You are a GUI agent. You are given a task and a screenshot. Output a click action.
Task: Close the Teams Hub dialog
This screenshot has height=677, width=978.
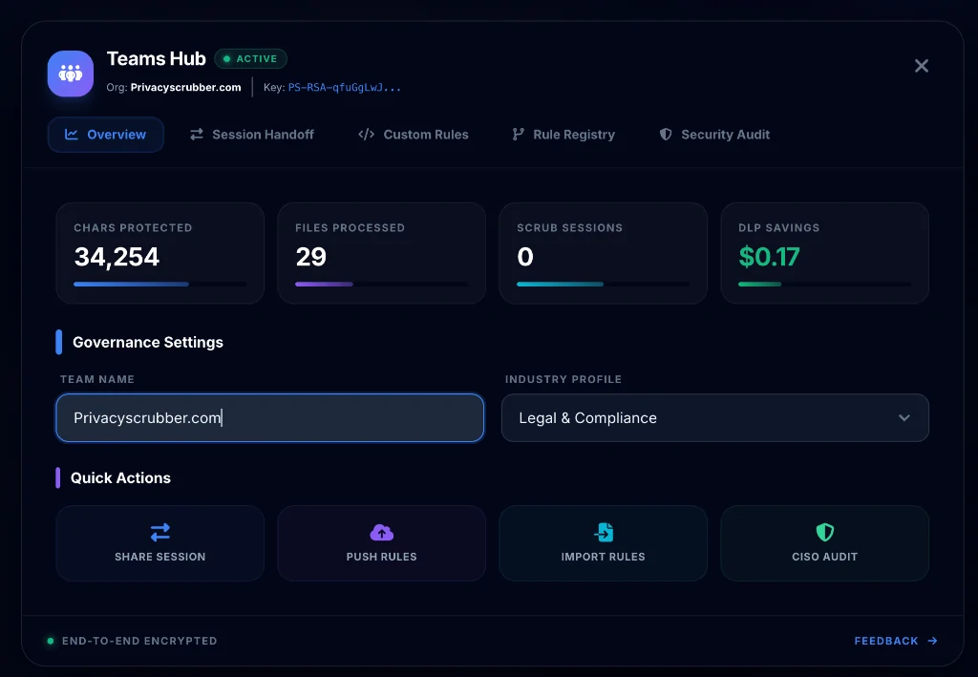point(922,66)
